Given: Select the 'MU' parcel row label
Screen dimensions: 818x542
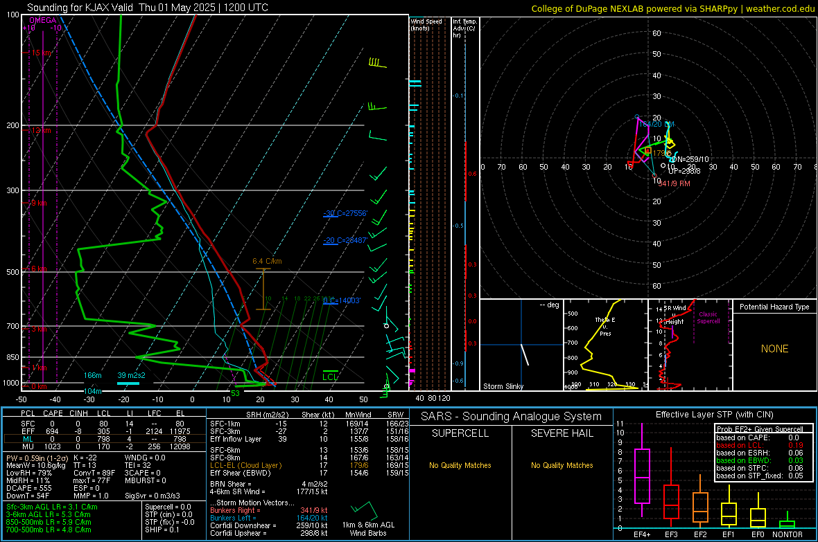Looking at the screenshot, I should (28, 446).
